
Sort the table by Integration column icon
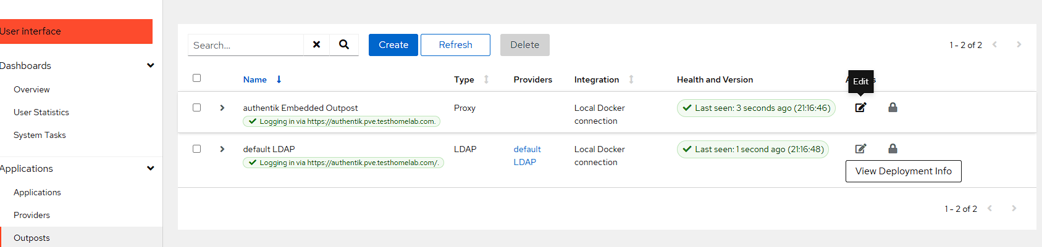(x=631, y=79)
